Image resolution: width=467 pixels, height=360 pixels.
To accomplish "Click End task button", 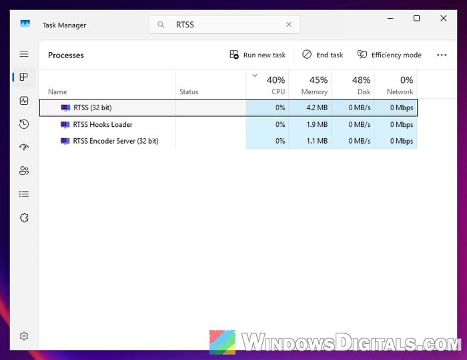I will [x=322, y=55].
